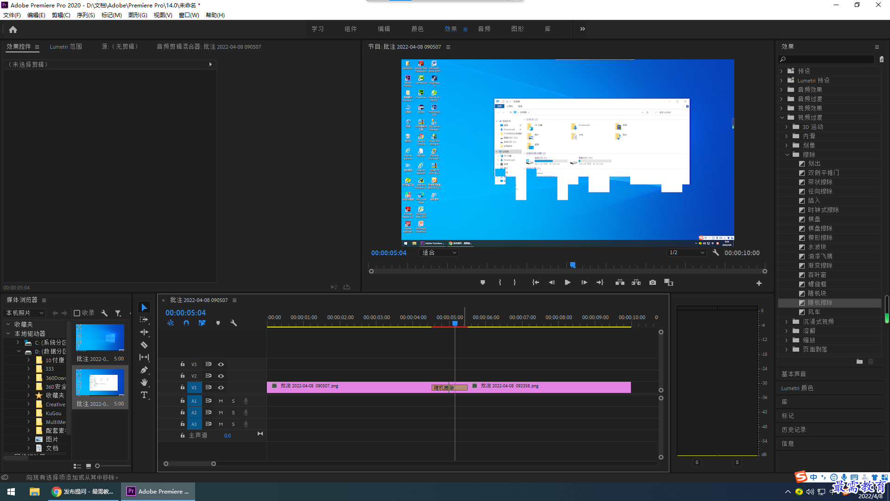Toggle V2 track output eye
This screenshot has height=501, width=890.
click(221, 376)
